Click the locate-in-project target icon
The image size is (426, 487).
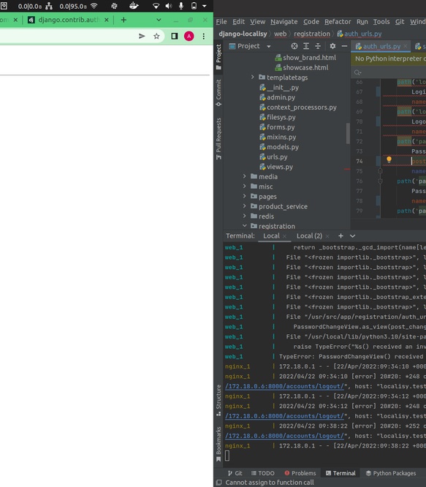(294, 46)
